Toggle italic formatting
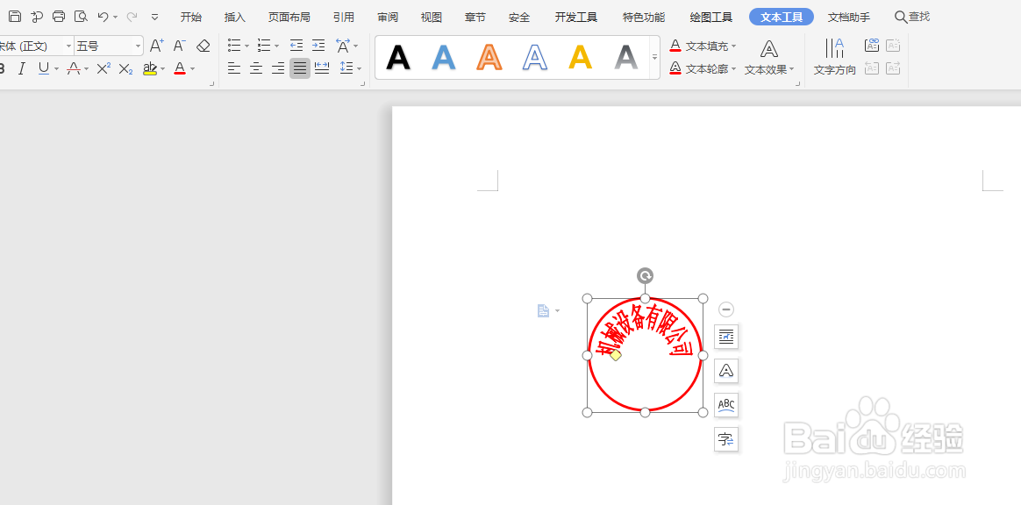Image resolution: width=1021 pixels, height=505 pixels. pos(21,68)
